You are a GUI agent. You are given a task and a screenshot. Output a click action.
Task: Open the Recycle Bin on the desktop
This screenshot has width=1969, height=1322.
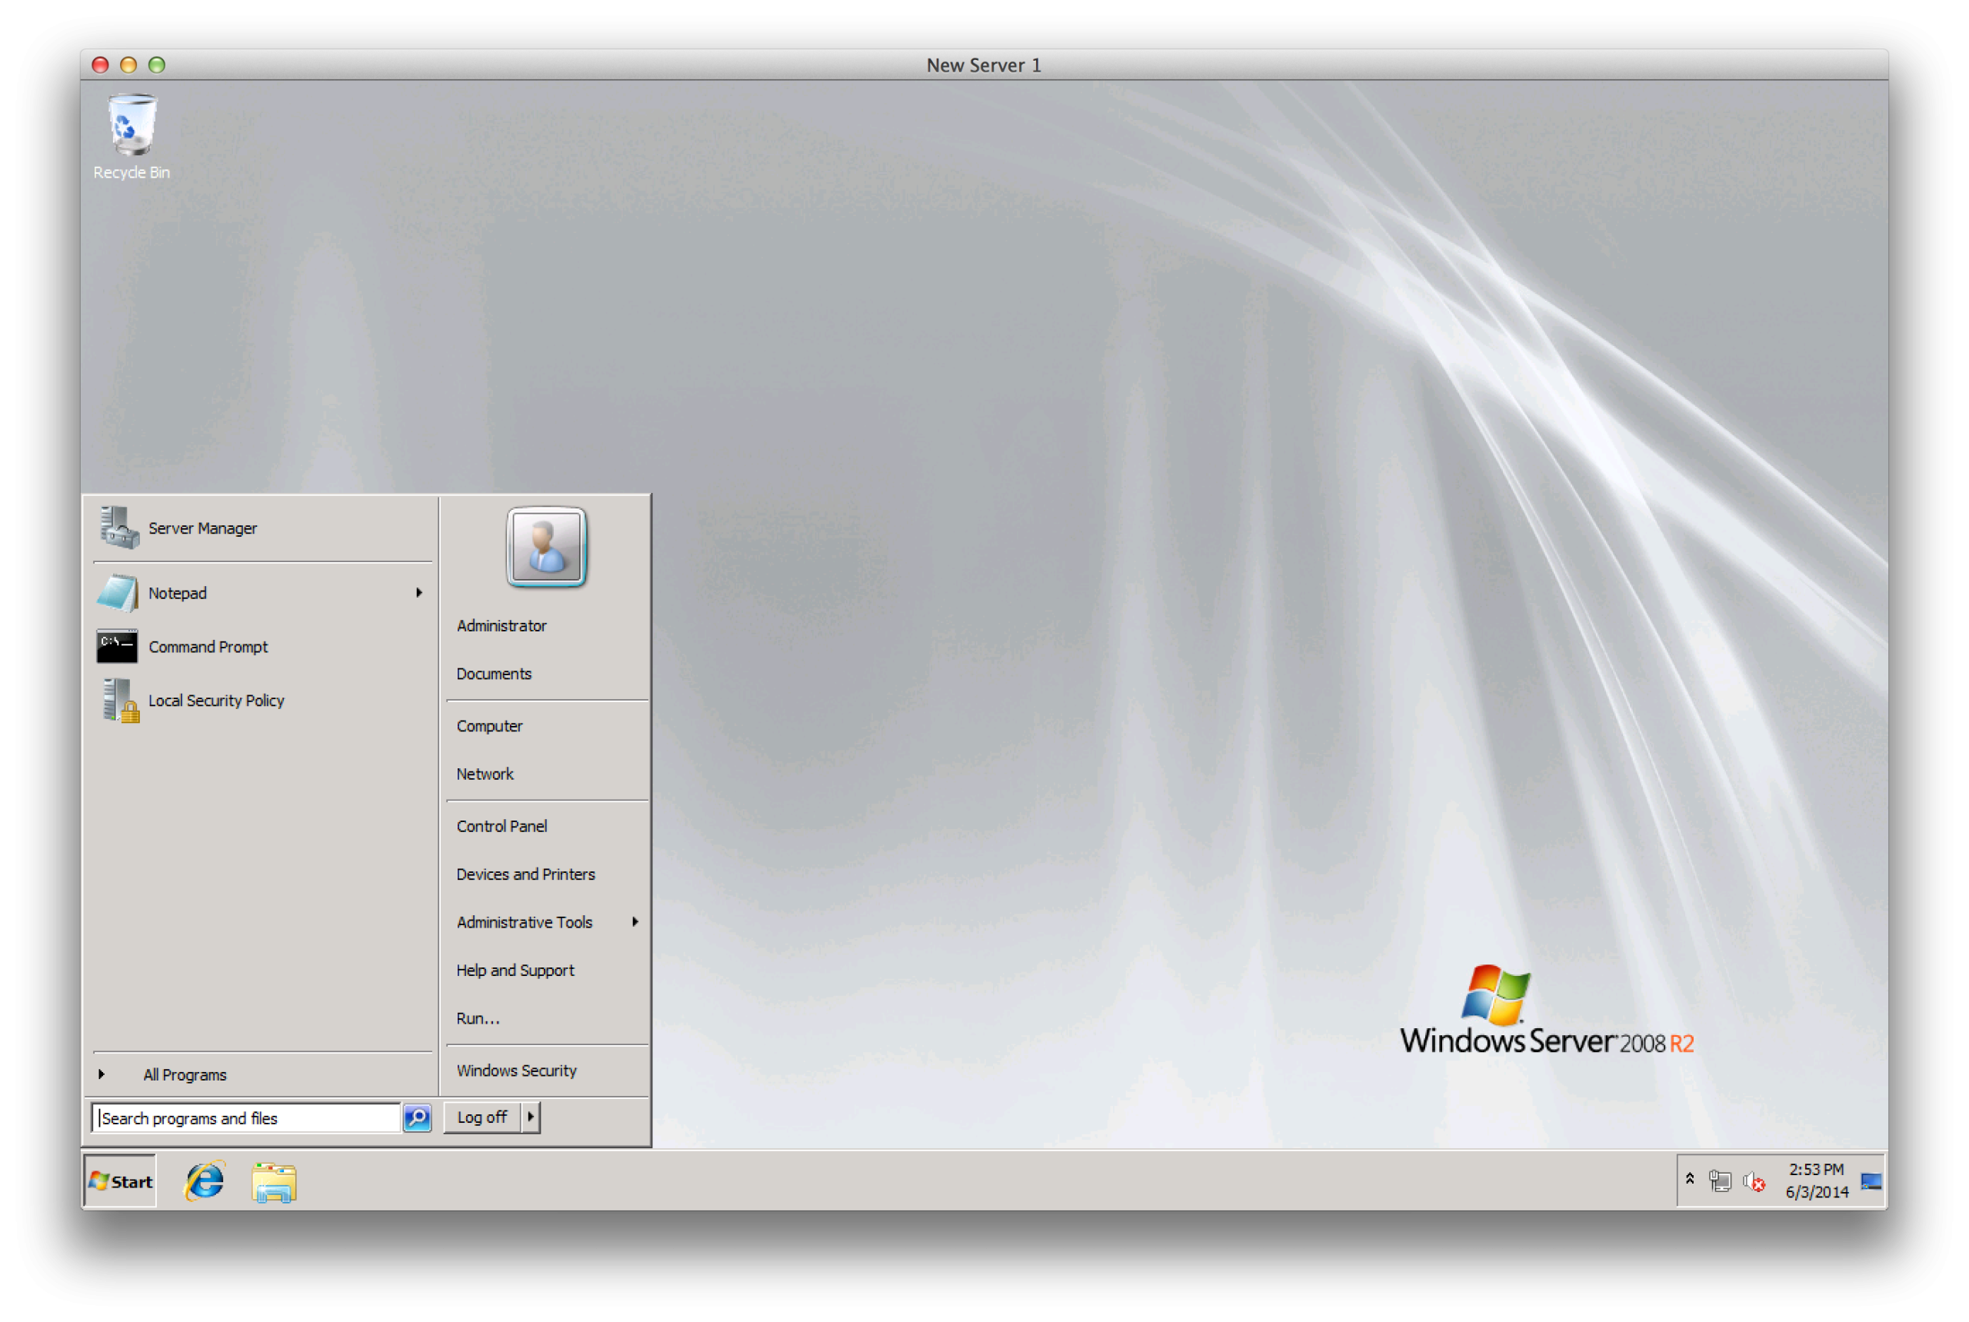click(131, 126)
